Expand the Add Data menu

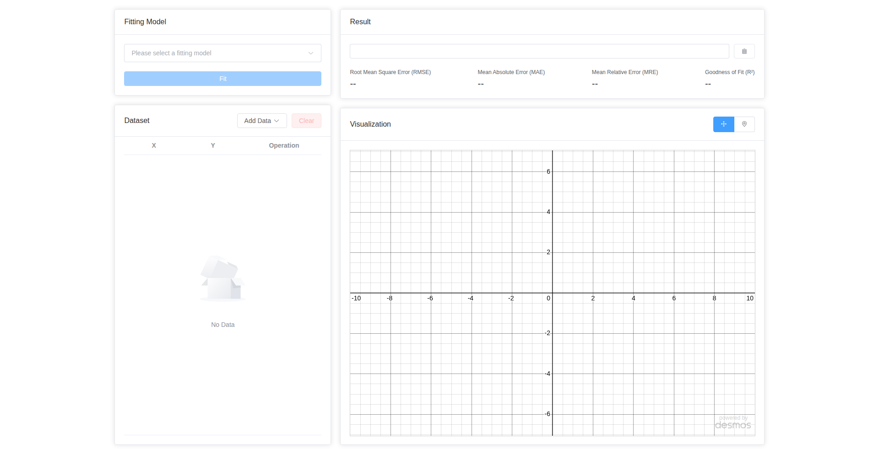(261, 120)
